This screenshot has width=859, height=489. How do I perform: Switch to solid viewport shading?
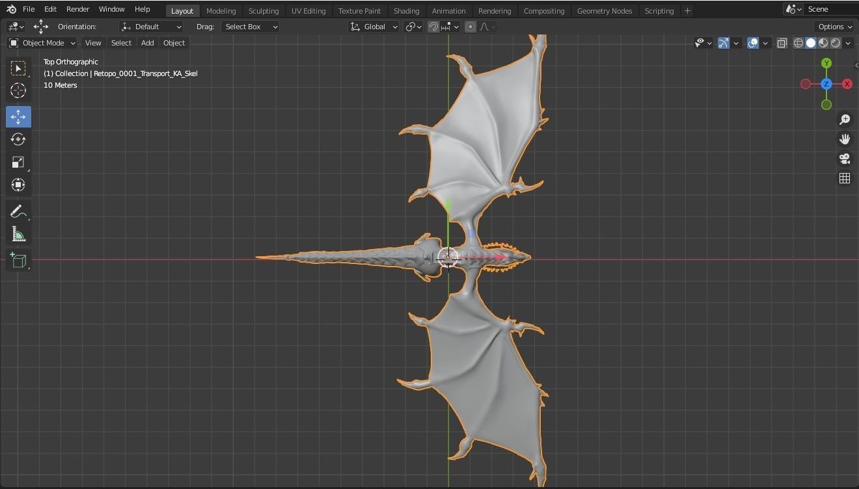[811, 43]
